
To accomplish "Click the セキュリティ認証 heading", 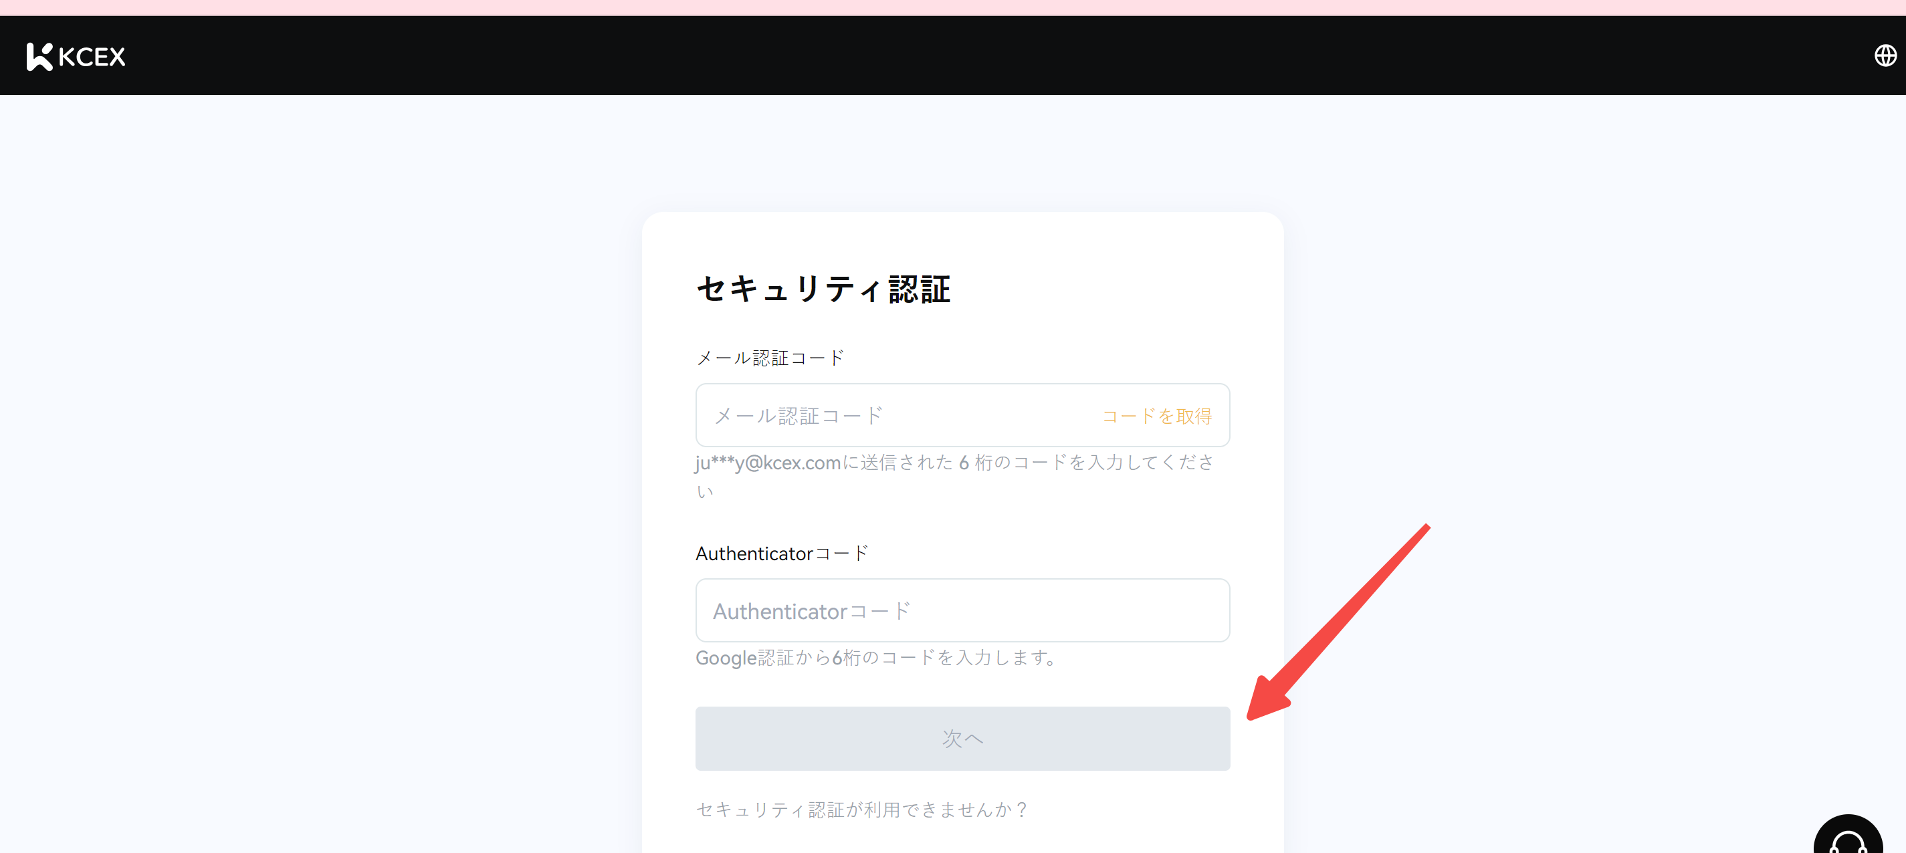I will (823, 289).
